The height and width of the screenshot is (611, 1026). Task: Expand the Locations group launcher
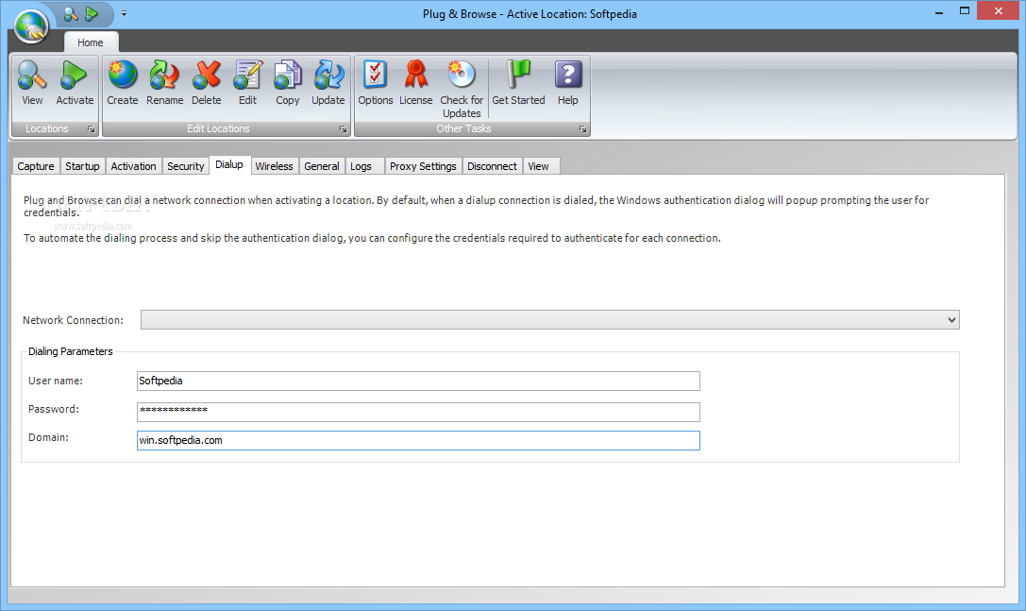[x=91, y=129]
